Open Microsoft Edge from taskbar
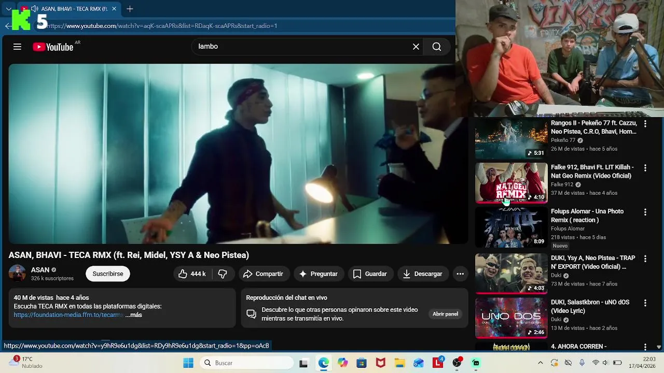664x373 pixels. coord(324,363)
